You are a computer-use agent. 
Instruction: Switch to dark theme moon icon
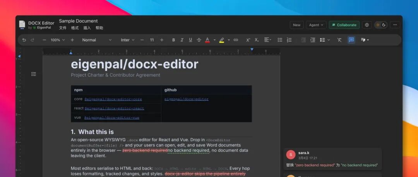(x=384, y=25)
